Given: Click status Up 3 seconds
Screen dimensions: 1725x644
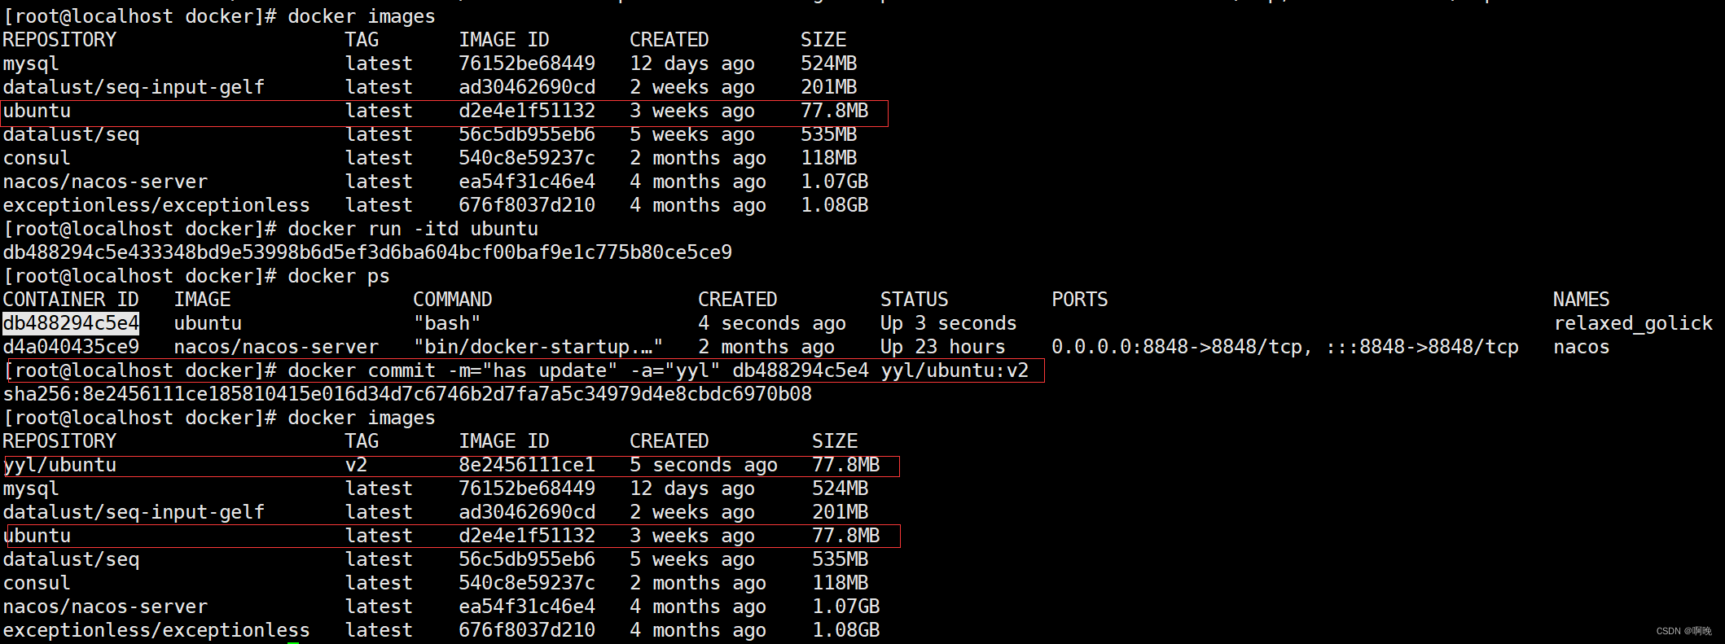Looking at the screenshot, I should tap(948, 323).
